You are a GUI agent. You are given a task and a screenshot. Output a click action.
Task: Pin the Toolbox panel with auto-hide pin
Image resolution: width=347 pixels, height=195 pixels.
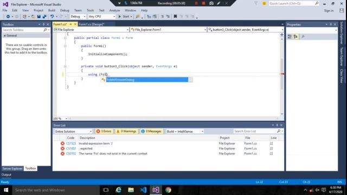click(43, 24)
